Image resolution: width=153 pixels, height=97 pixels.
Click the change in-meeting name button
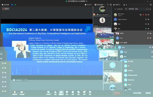pos(137,93)
